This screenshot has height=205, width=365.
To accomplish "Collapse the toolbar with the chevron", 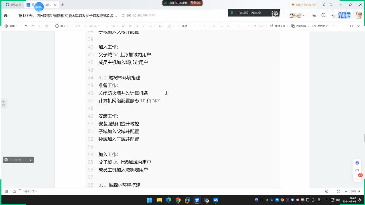I will coord(359,26).
